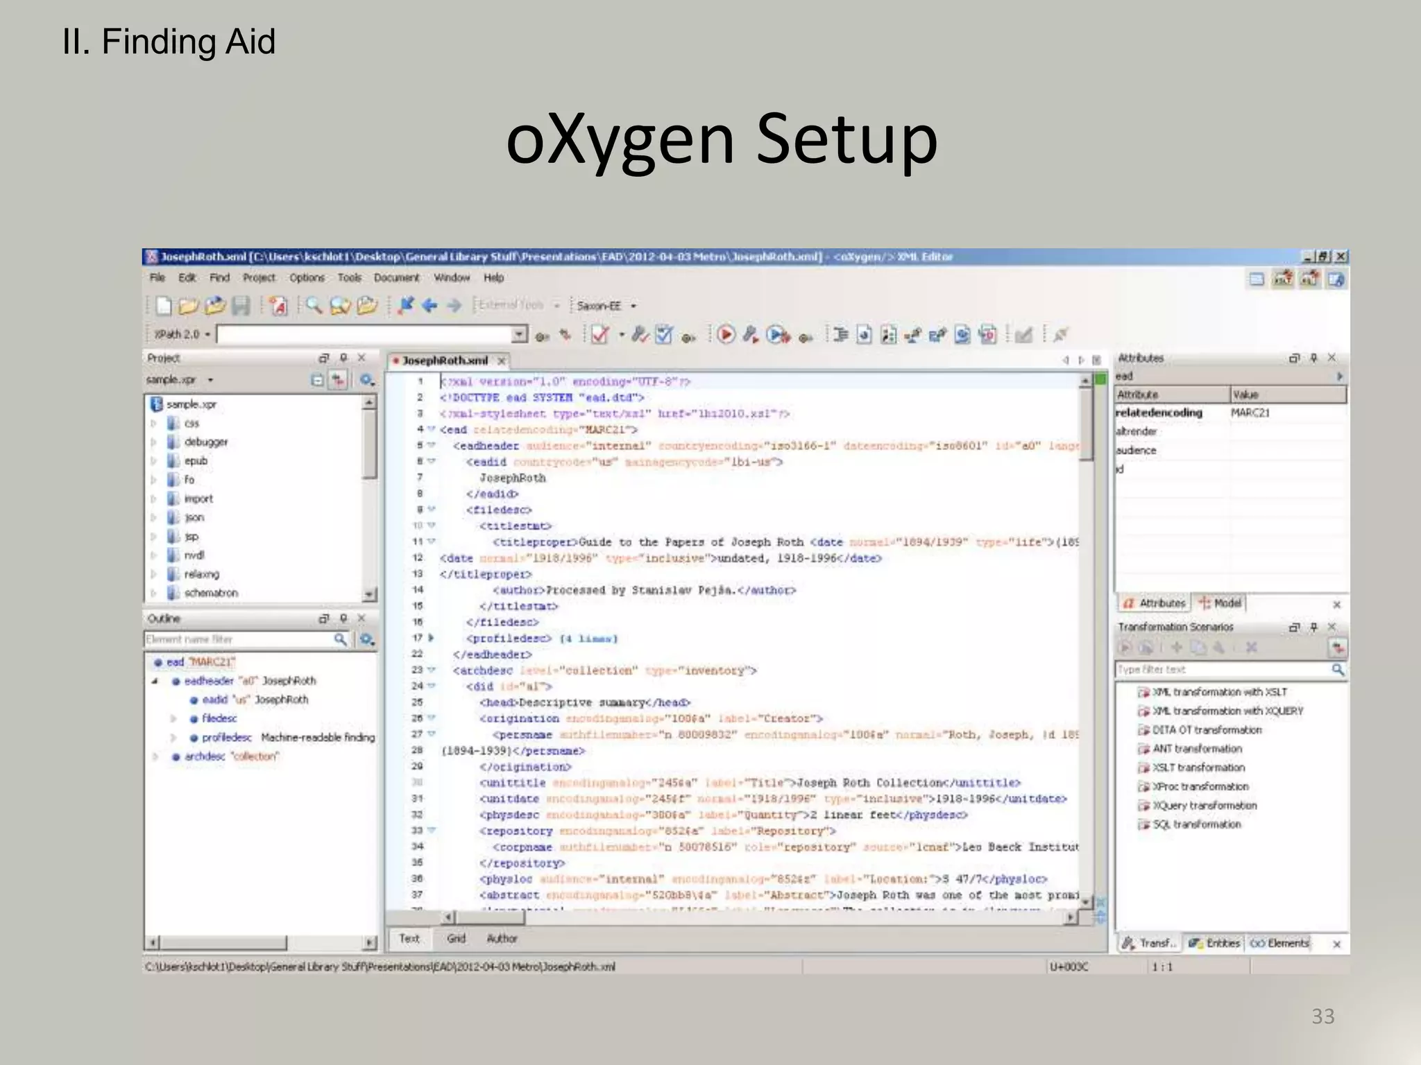Select XQuery transformation scenario
Viewport: 1421px width, 1065px height.
(x=1198, y=806)
